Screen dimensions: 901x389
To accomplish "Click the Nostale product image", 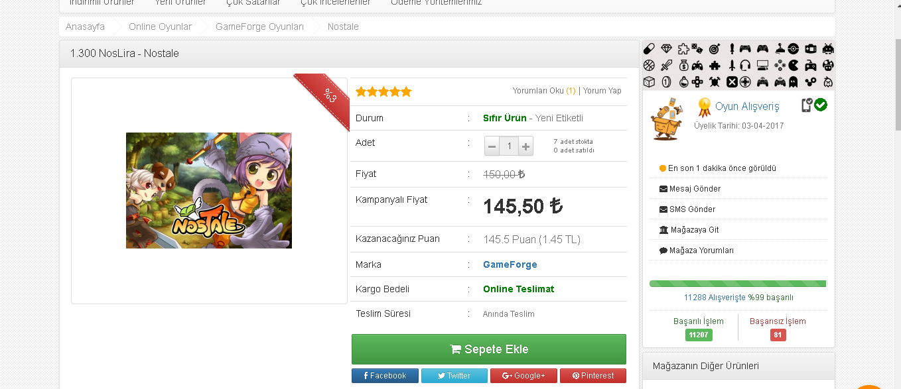I will coord(209,190).
